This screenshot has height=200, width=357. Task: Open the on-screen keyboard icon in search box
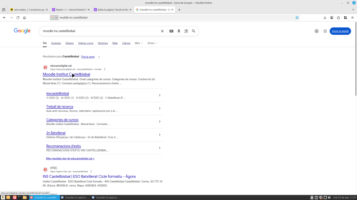171,31
